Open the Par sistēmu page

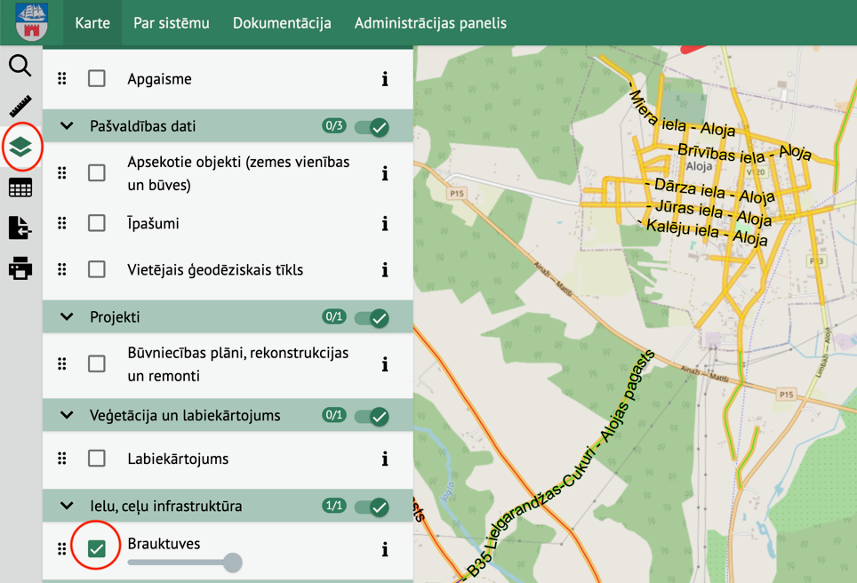coord(172,23)
